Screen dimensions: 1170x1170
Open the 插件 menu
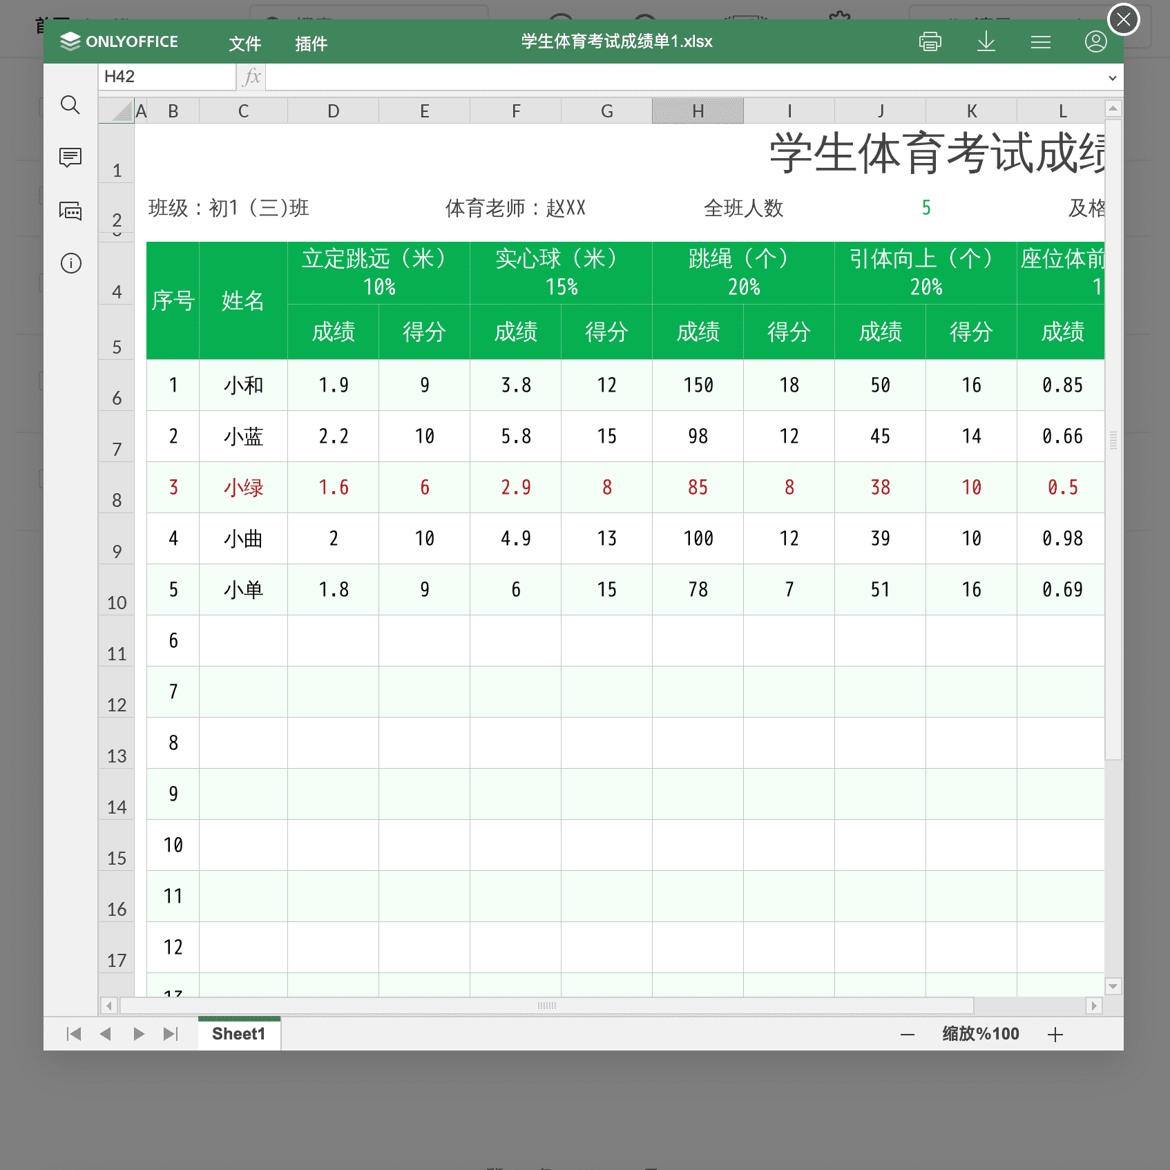pos(311,44)
